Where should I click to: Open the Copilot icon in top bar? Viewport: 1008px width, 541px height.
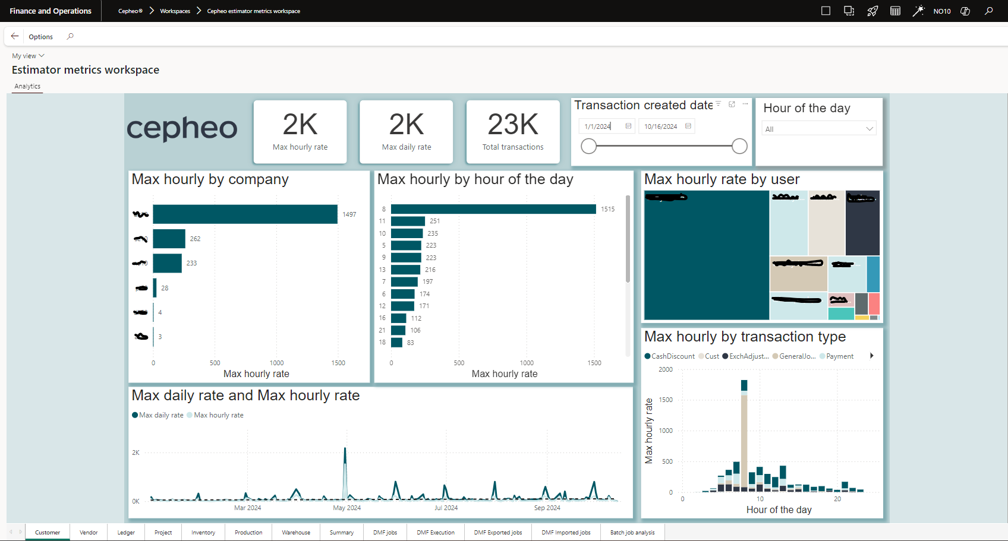pyautogui.click(x=965, y=11)
